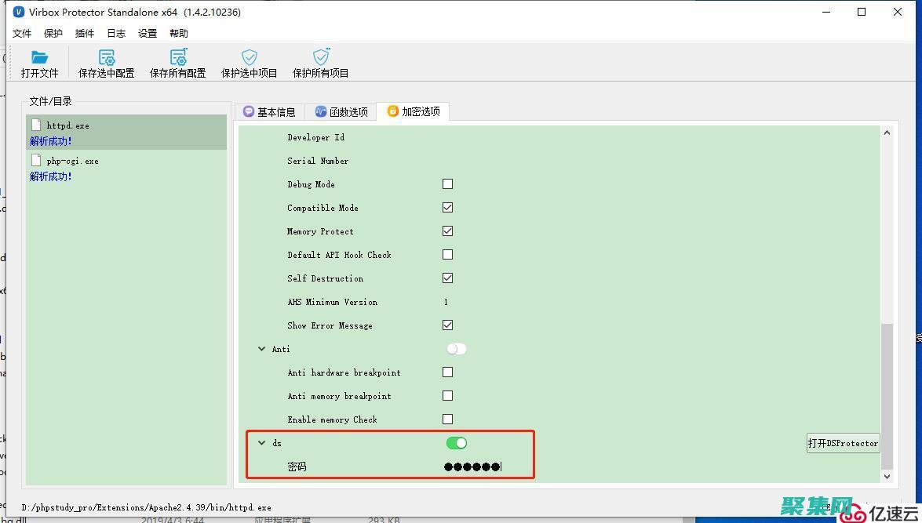Screen dimensions: 922x523
Task: Select the php-cgi.exe file icon
Action: point(36,161)
